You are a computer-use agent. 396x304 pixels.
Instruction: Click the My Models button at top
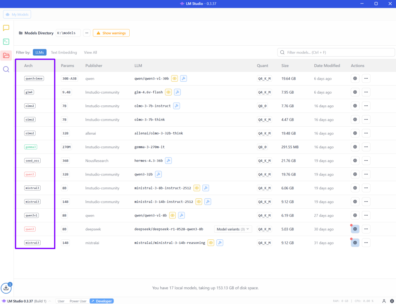[17, 14]
